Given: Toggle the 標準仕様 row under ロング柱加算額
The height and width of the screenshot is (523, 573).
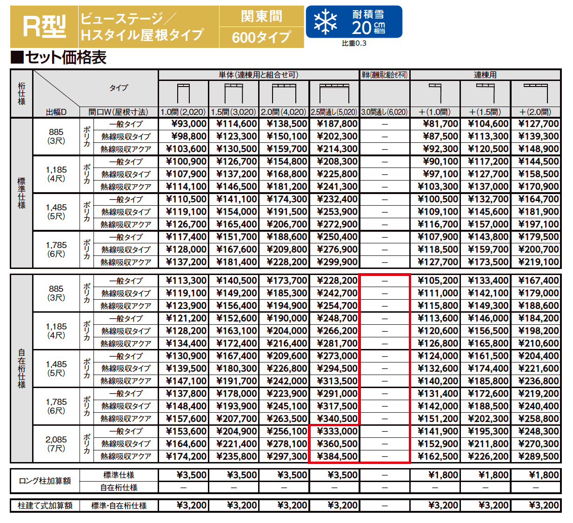Looking at the screenshot, I should (x=119, y=475).
